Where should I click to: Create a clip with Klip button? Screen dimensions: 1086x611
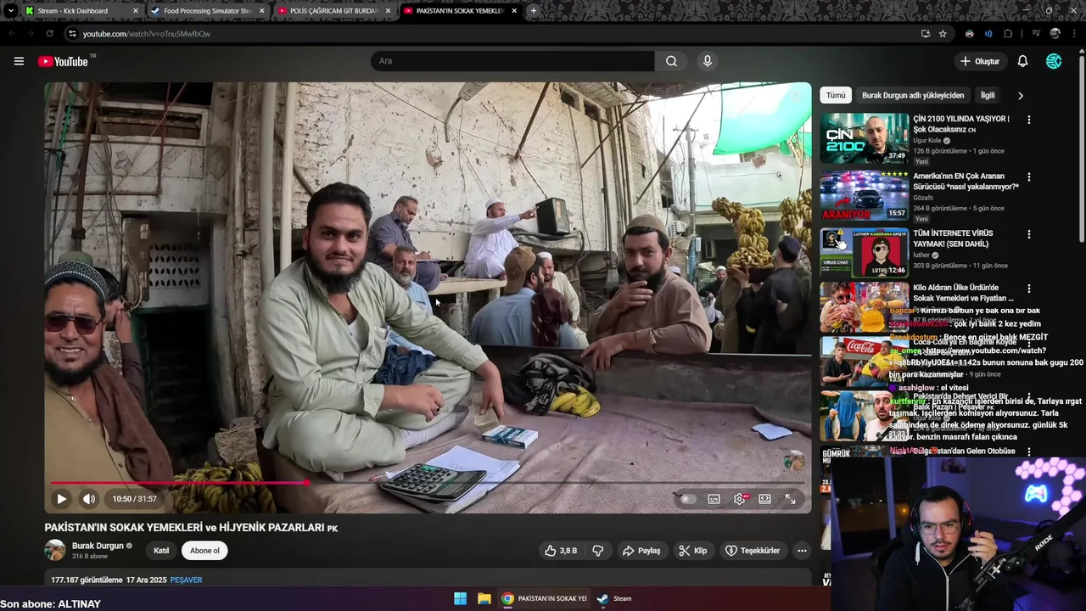[692, 551]
